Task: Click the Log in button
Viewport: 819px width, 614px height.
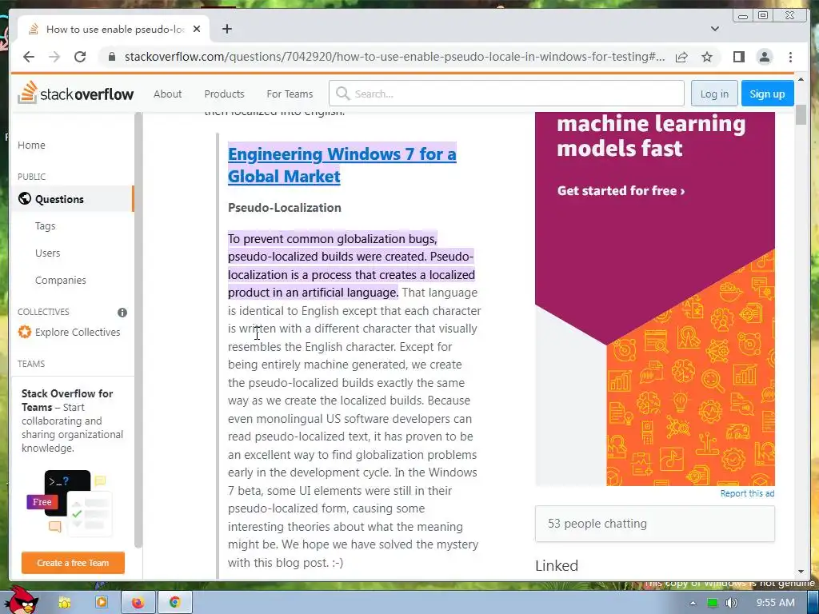Action: (714, 94)
